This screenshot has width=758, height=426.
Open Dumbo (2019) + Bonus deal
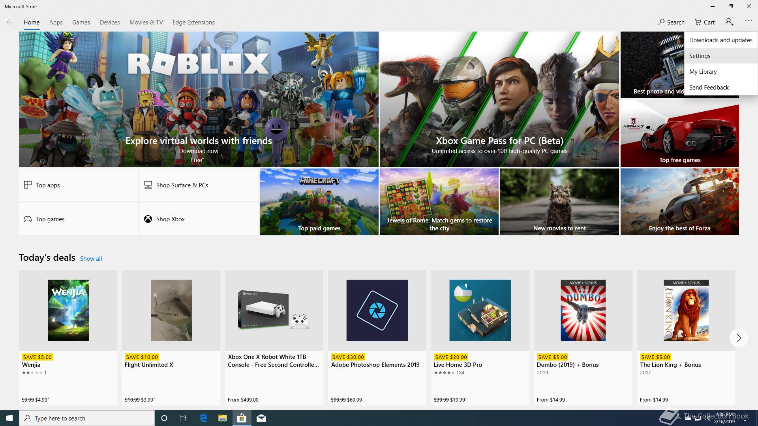tap(583, 338)
